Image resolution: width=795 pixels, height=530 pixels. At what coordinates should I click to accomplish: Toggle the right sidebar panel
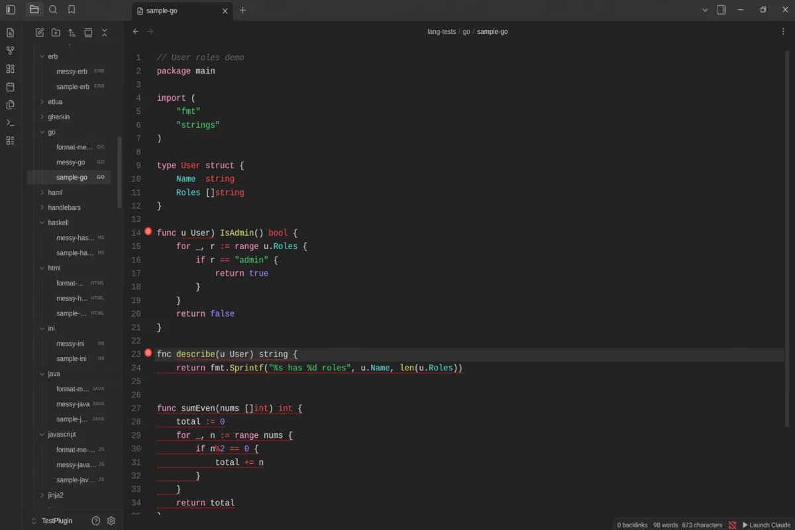(x=721, y=10)
